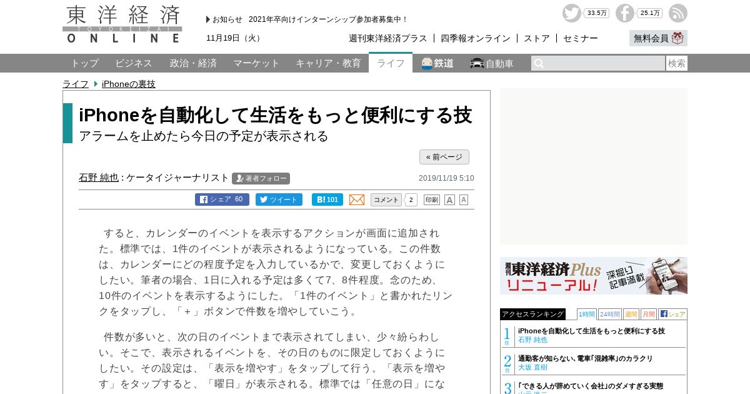Open the ビジネス navigation tab
The width and height of the screenshot is (750, 394).
[x=134, y=63]
